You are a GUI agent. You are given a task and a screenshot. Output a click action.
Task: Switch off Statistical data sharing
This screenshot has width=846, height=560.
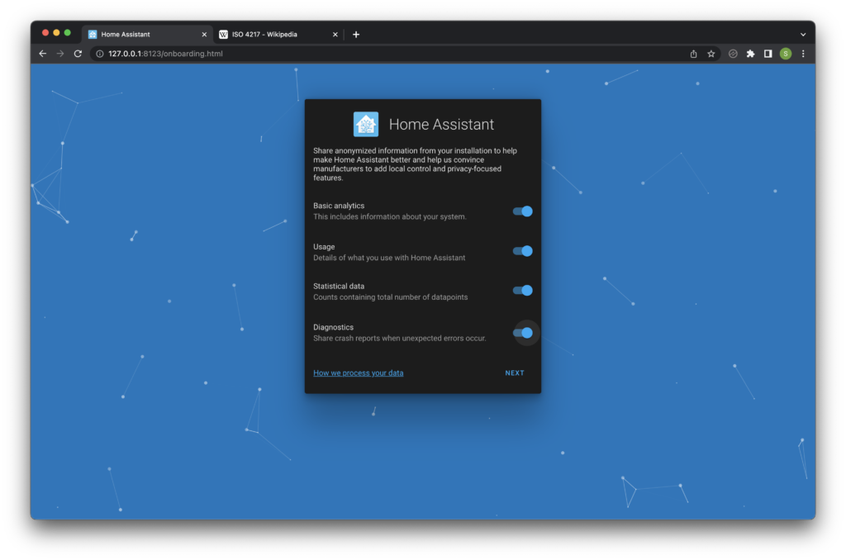522,290
